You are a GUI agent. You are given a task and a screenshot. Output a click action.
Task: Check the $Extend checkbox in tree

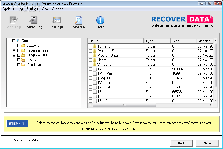(x=19, y=46)
